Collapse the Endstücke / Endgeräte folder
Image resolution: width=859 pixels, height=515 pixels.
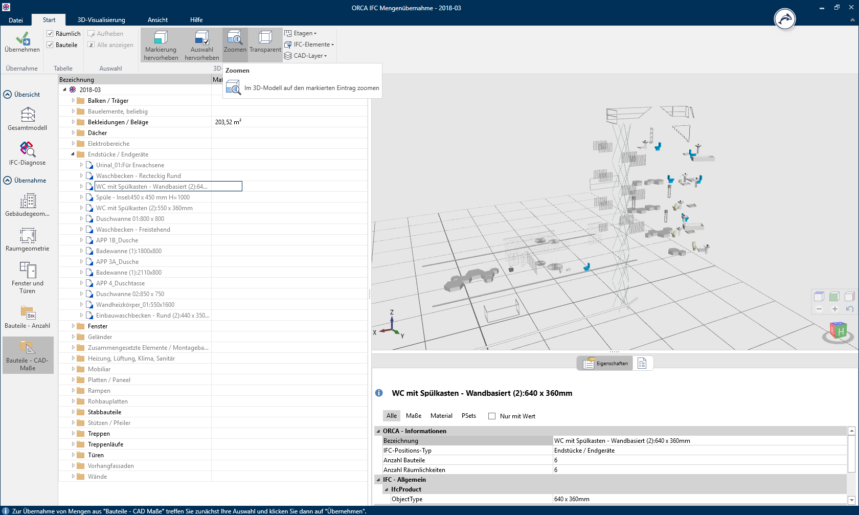[x=73, y=154]
